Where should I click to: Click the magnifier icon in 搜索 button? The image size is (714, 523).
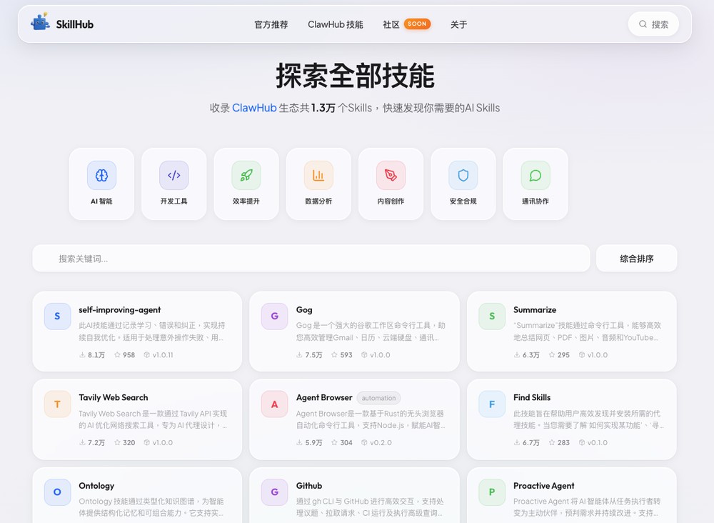pyautogui.click(x=642, y=24)
